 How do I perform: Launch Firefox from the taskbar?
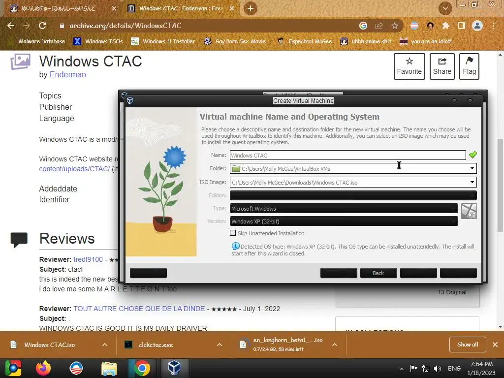[43, 368]
